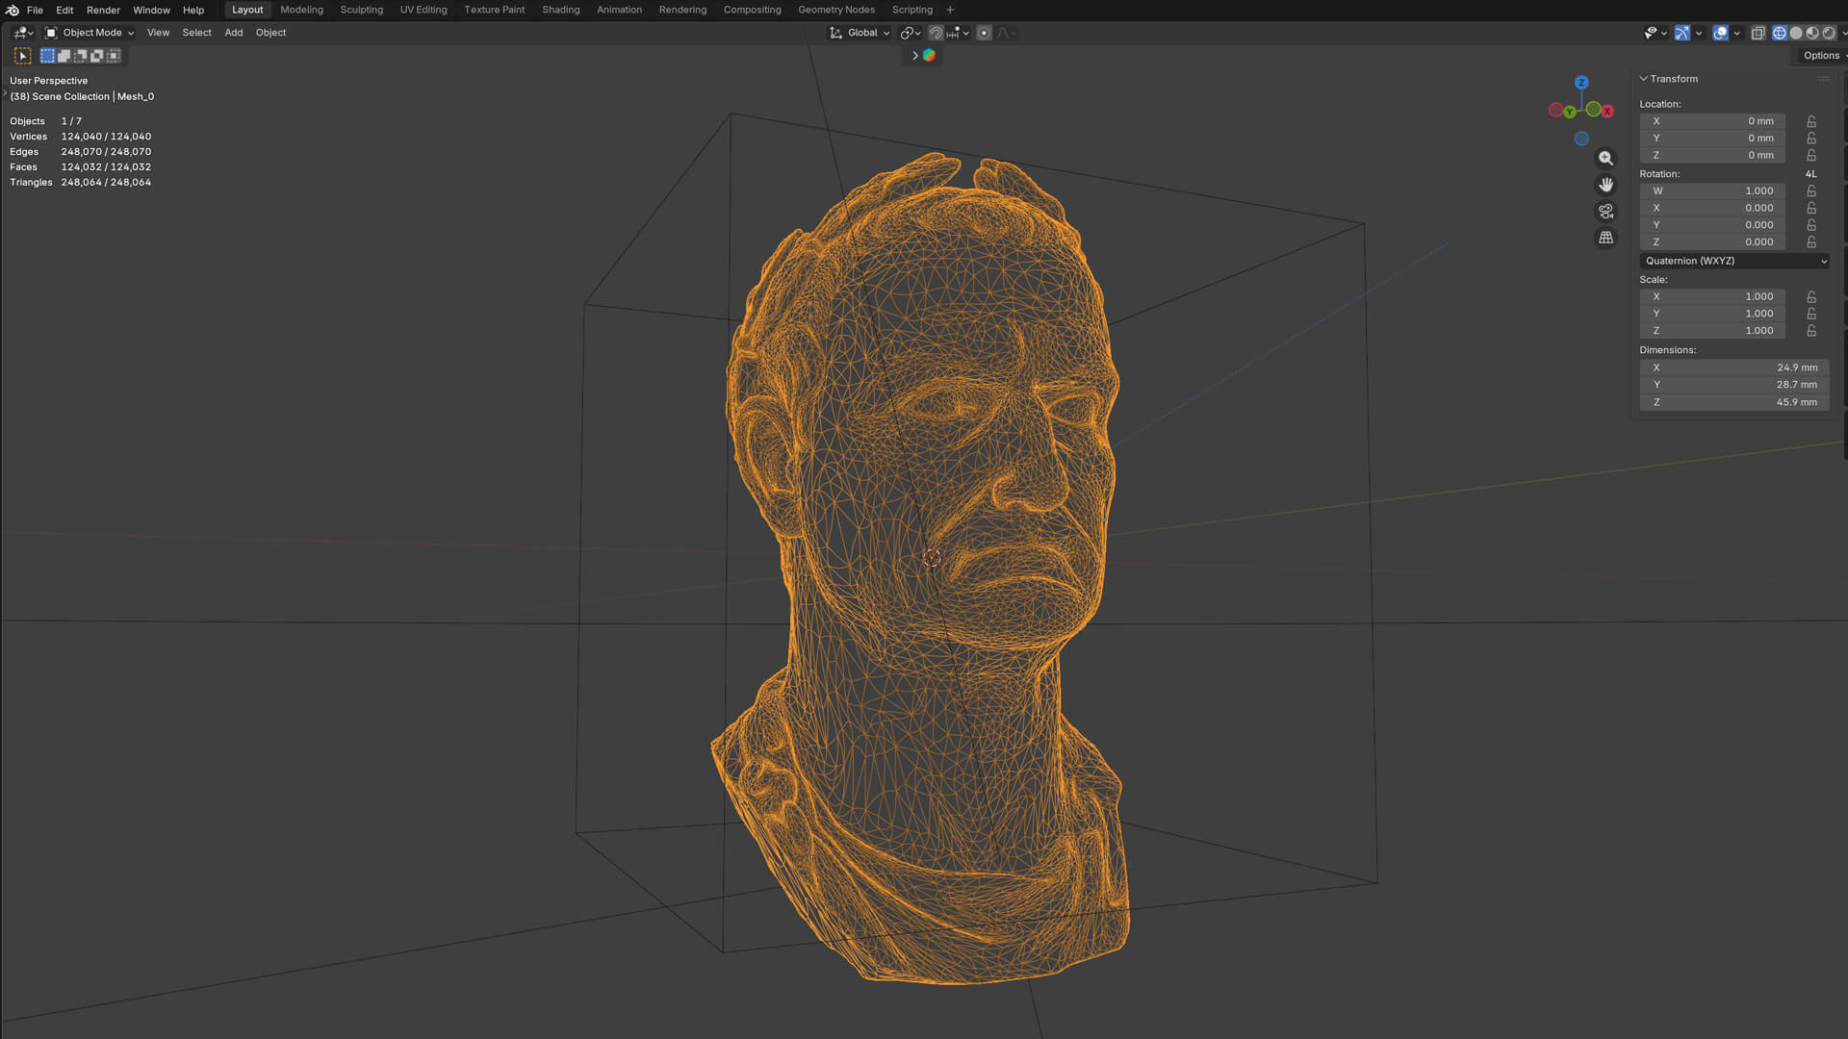Toggle Proportional Editing button
The width and height of the screenshot is (1848, 1039).
coord(984,33)
